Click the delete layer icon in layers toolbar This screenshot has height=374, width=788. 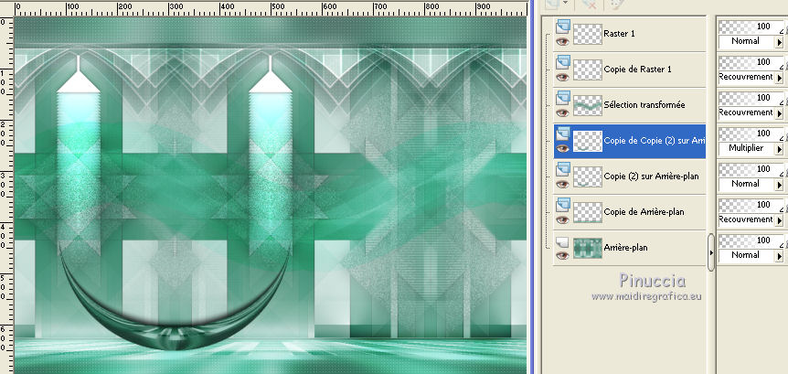(589, 4)
